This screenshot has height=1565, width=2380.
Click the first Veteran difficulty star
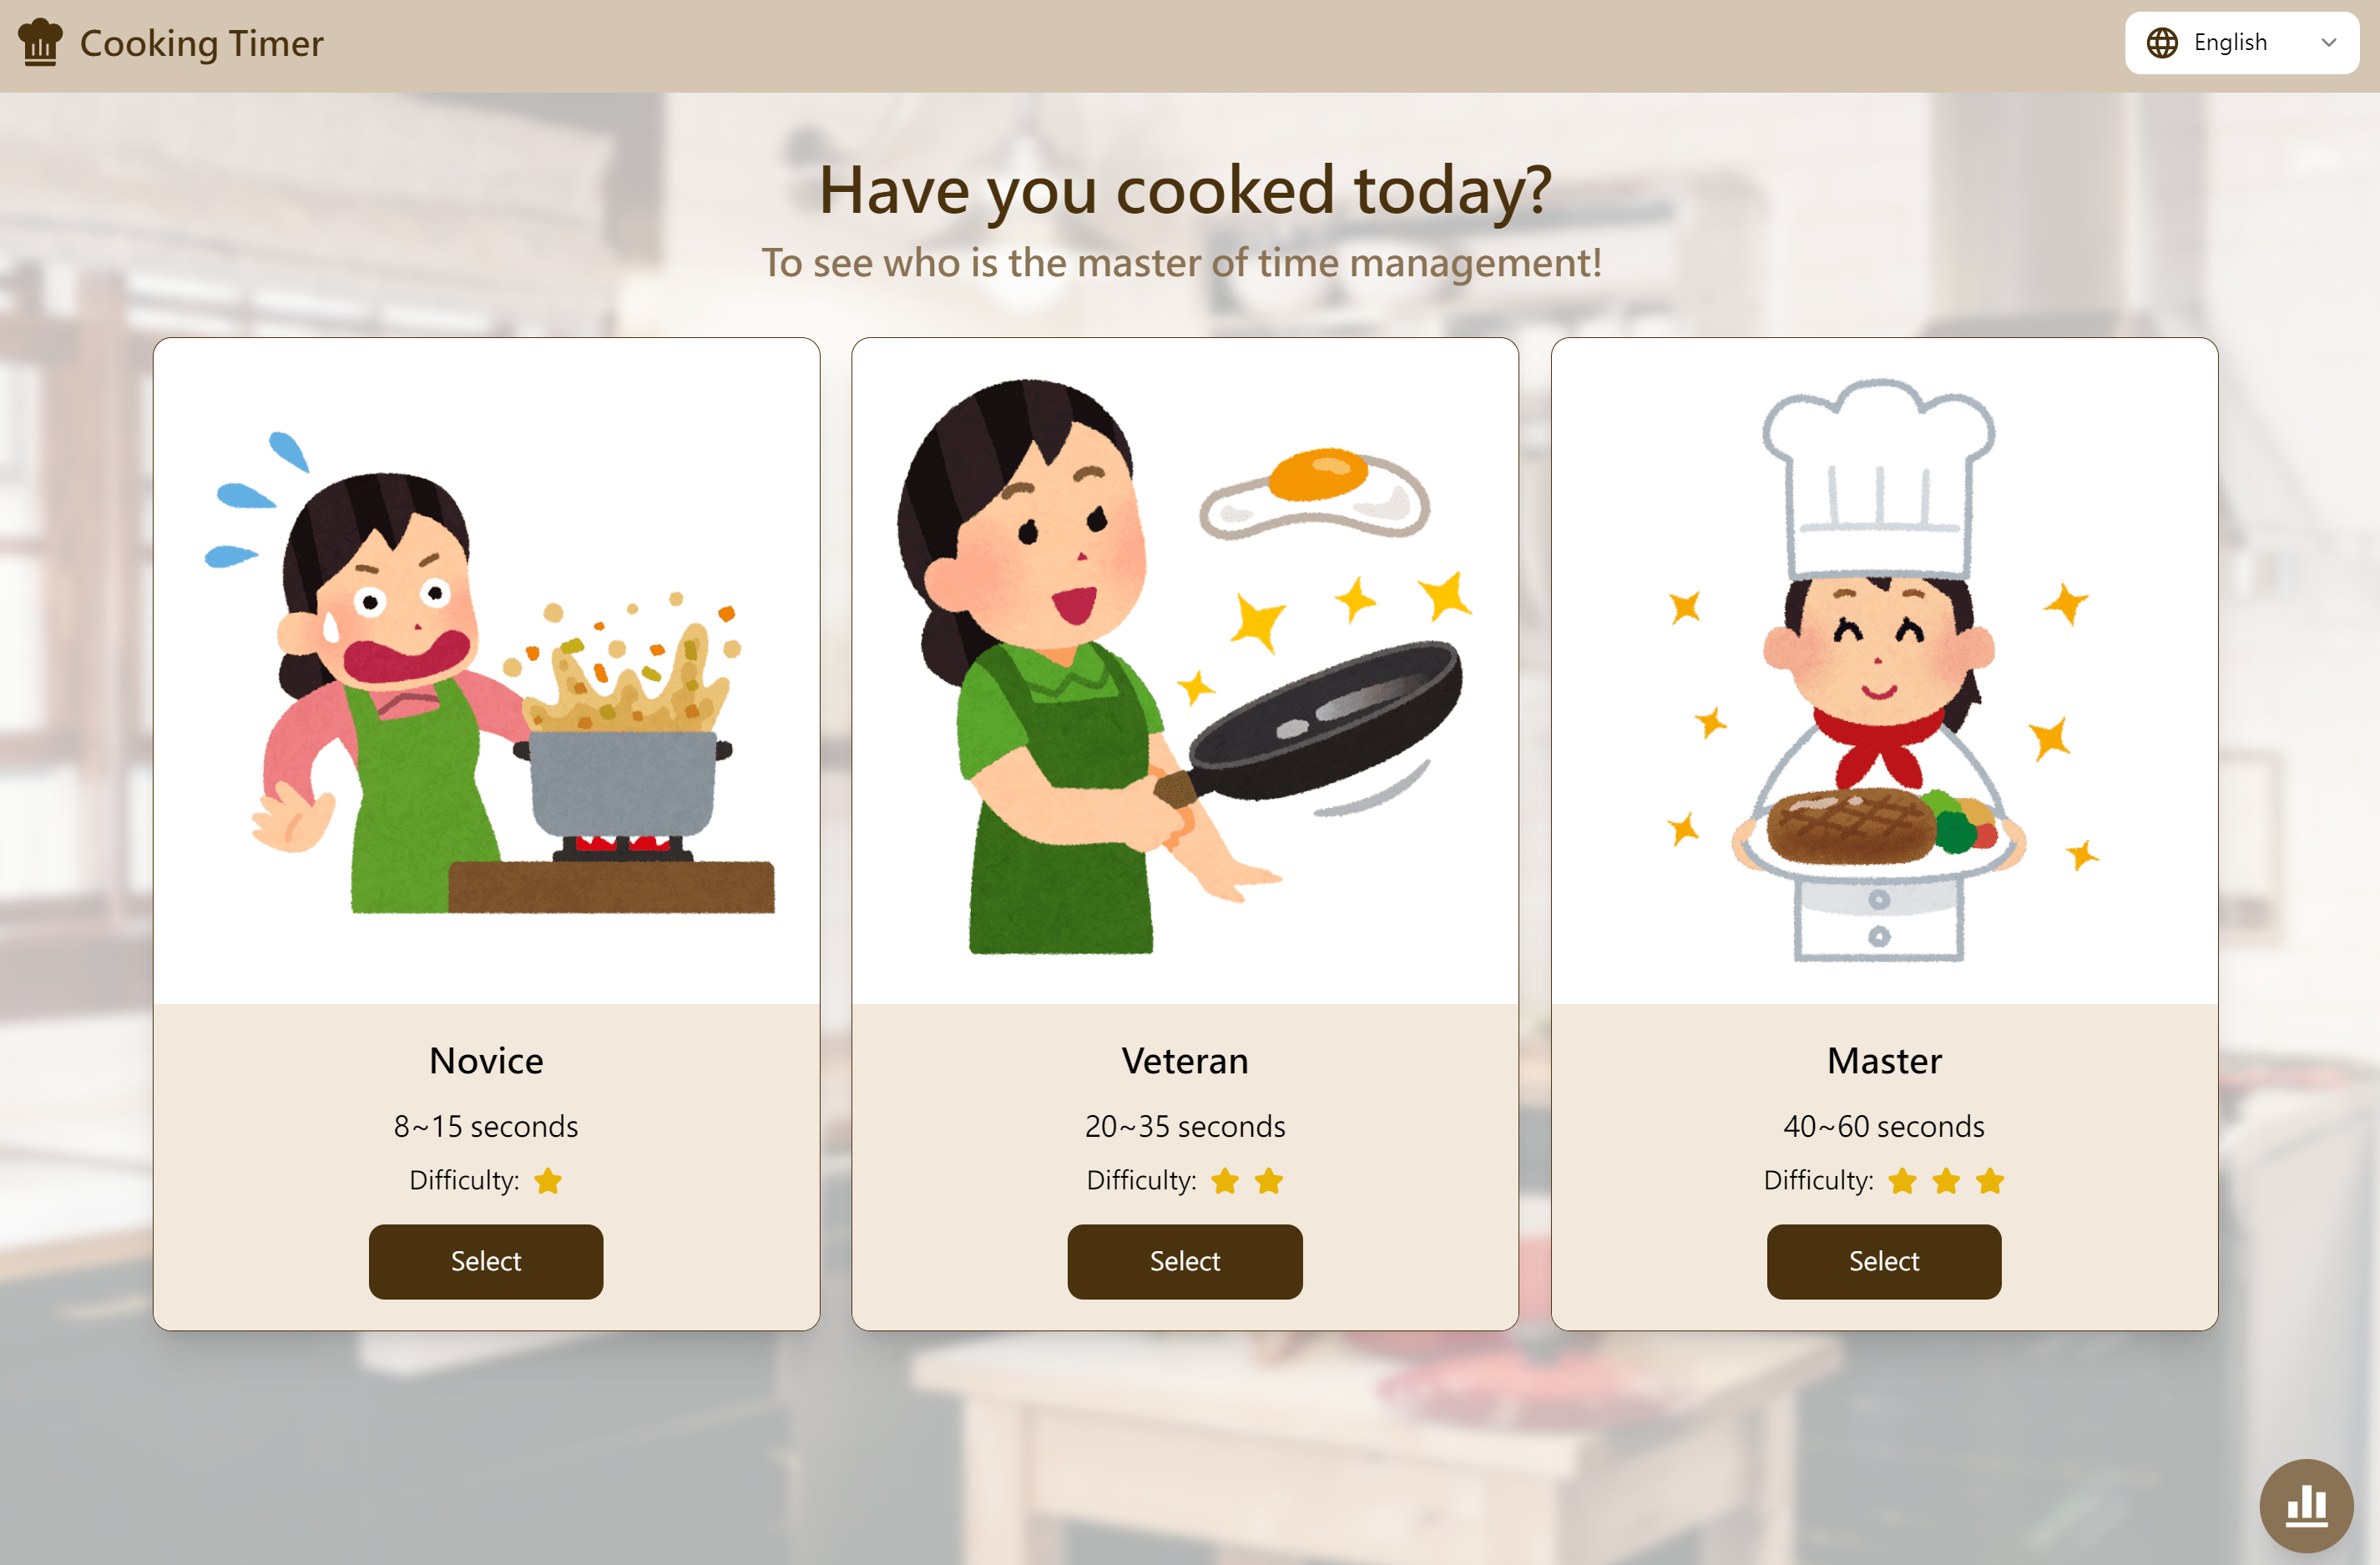(x=1225, y=1181)
